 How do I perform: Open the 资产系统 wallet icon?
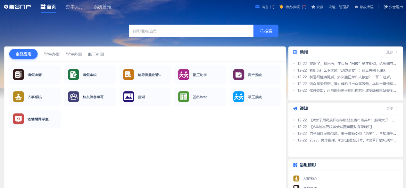coord(239,75)
